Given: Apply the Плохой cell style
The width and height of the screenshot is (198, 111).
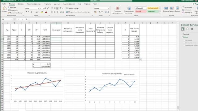Looking at the screenshot, I should [141, 11].
